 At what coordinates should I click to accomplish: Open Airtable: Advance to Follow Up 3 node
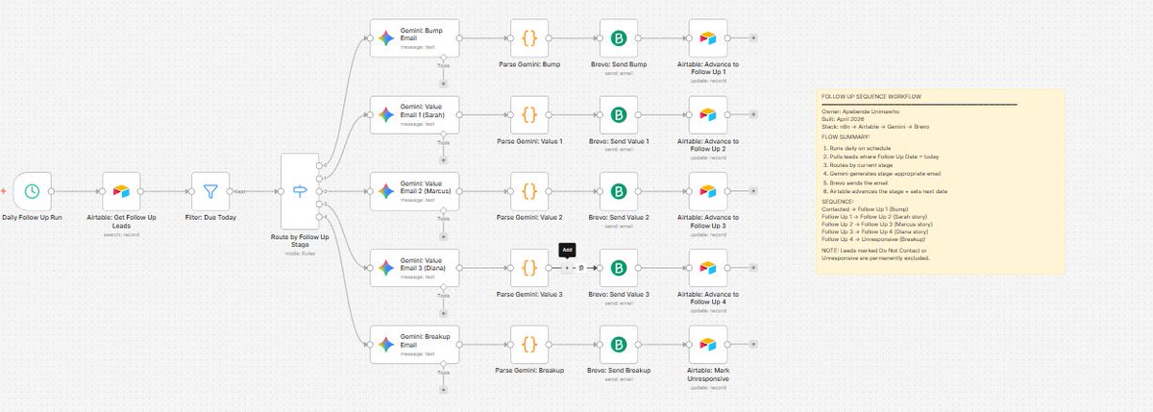[x=708, y=191]
